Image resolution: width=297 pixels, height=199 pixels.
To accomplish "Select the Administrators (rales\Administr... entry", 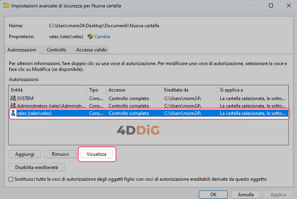I will [149, 106].
